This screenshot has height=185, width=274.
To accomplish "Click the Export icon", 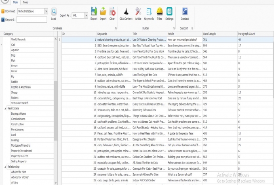I will [94, 12].
